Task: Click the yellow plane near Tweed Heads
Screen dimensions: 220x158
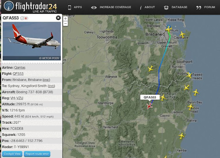Action: (189, 75)
